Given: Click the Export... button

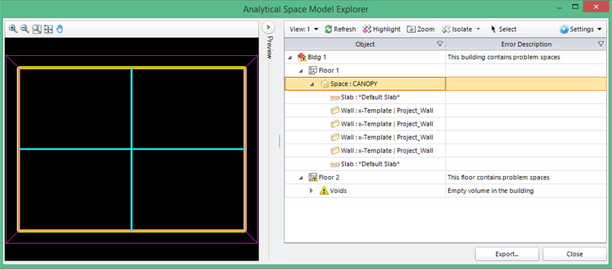Looking at the screenshot, I should pyautogui.click(x=507, y=254).
